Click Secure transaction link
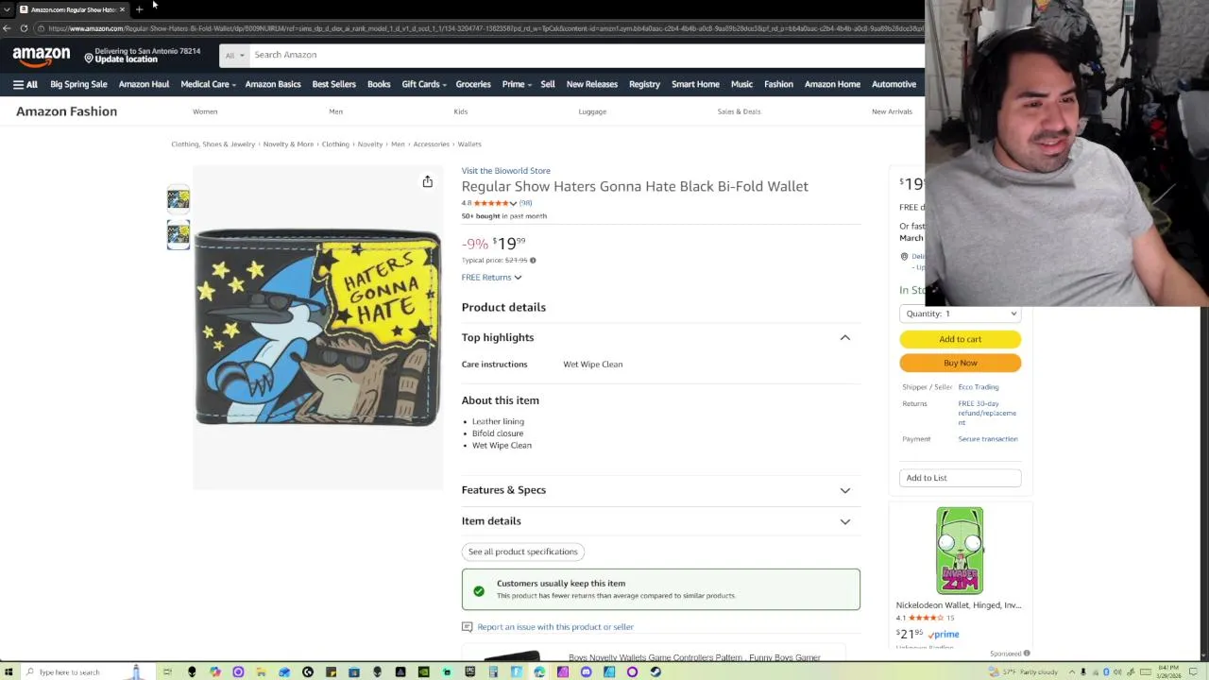 tap(988, 439)
